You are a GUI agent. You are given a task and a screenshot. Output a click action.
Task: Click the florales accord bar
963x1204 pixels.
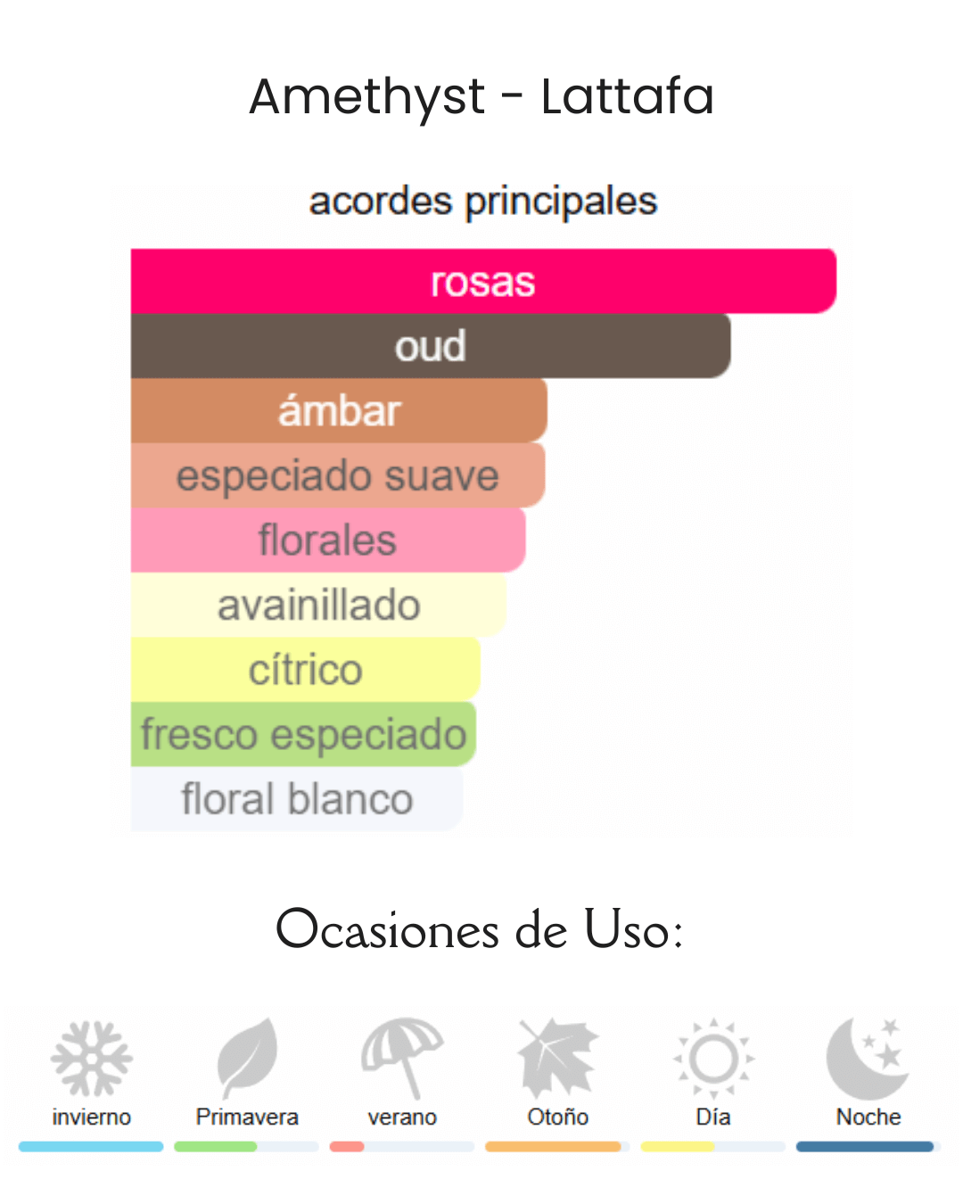click(x=328, y=540)
